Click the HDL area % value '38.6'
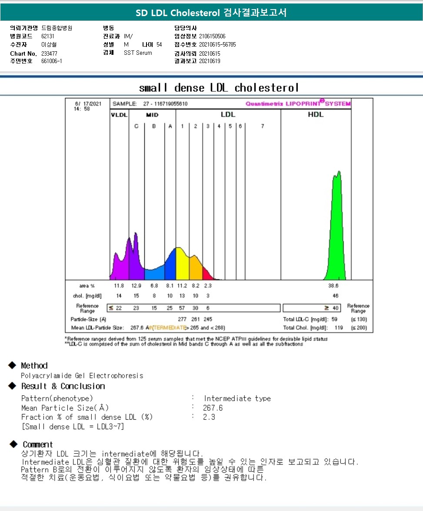423x511 pixels. [x=333, y=285]
